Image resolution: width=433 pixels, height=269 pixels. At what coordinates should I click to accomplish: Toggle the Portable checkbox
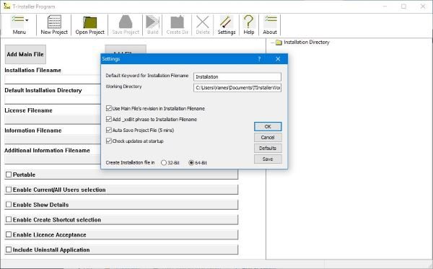coord(9,175)
